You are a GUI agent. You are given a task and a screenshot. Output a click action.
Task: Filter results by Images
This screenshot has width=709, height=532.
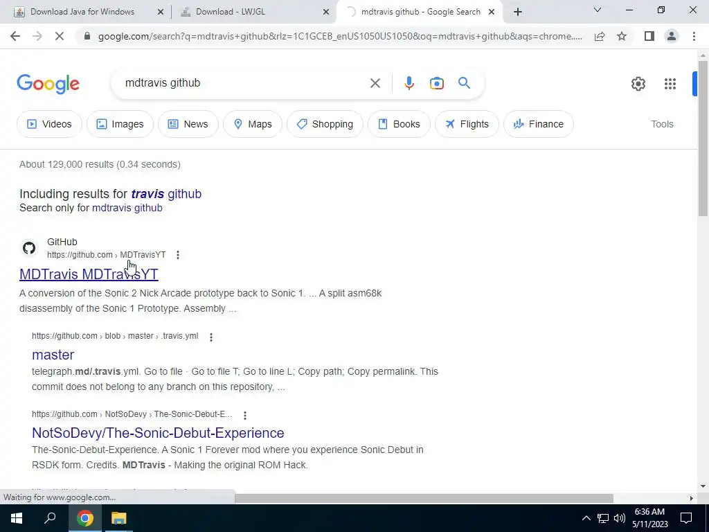[120, 124]
